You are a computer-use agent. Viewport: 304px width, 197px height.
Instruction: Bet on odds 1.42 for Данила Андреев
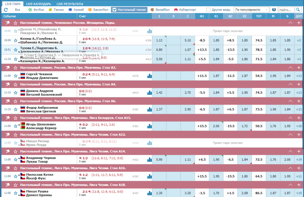(x=159, y=93)
